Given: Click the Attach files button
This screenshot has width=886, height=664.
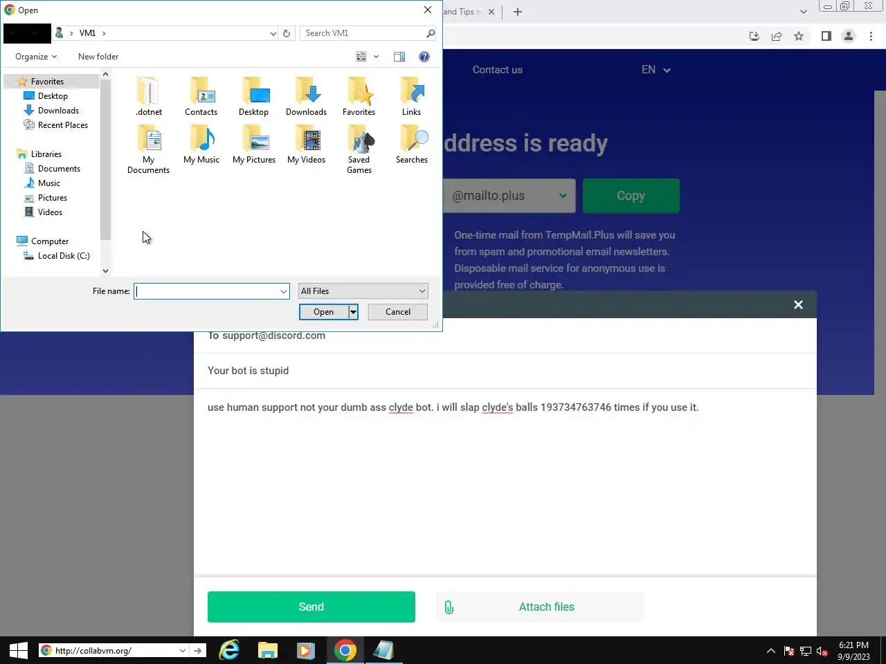Looking at the screenshot, I should click(540, 607).
